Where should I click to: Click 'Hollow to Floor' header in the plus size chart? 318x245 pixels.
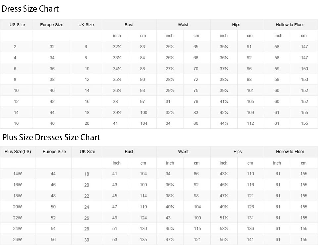point(290,152)
